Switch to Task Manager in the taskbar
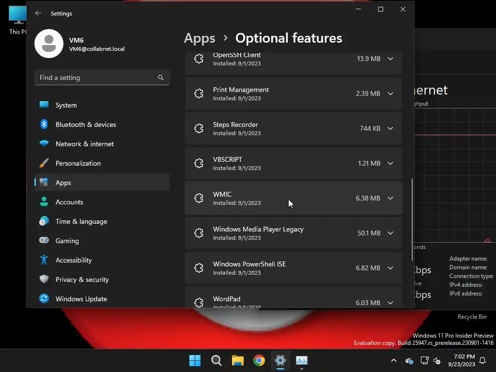This screenshot has height=372, width=496. point(301,360)
